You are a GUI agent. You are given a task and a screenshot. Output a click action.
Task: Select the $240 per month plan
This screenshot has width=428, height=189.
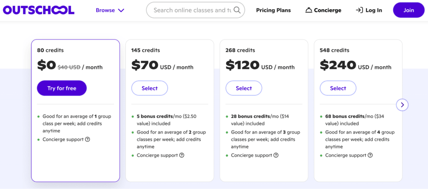point(338,88)
